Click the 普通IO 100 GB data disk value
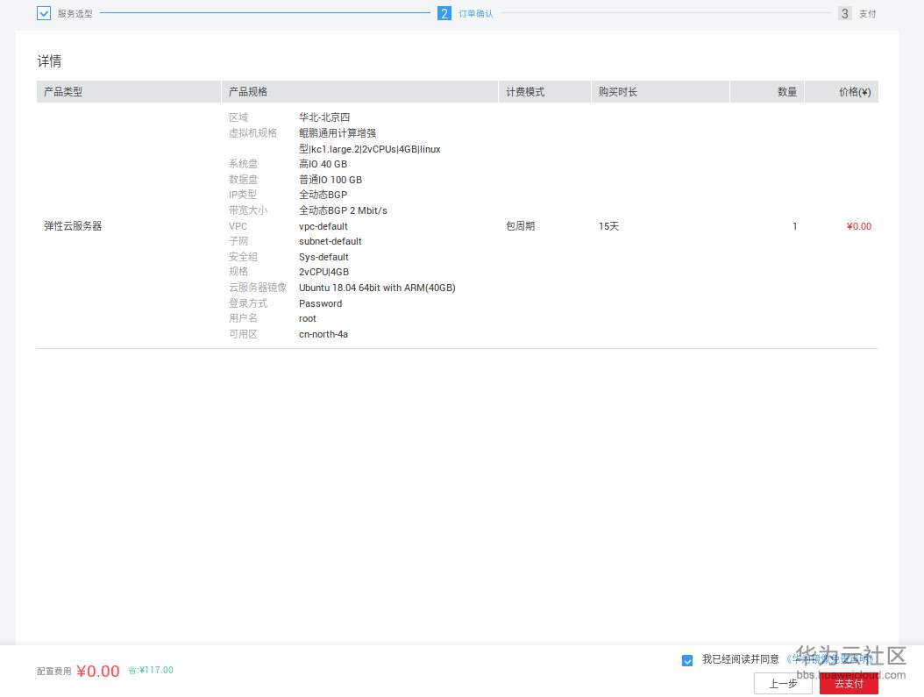924x697 pixels. [x=330, y=180]
